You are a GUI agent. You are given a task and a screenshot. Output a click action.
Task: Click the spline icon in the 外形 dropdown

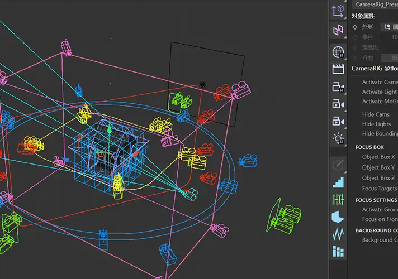387,27
